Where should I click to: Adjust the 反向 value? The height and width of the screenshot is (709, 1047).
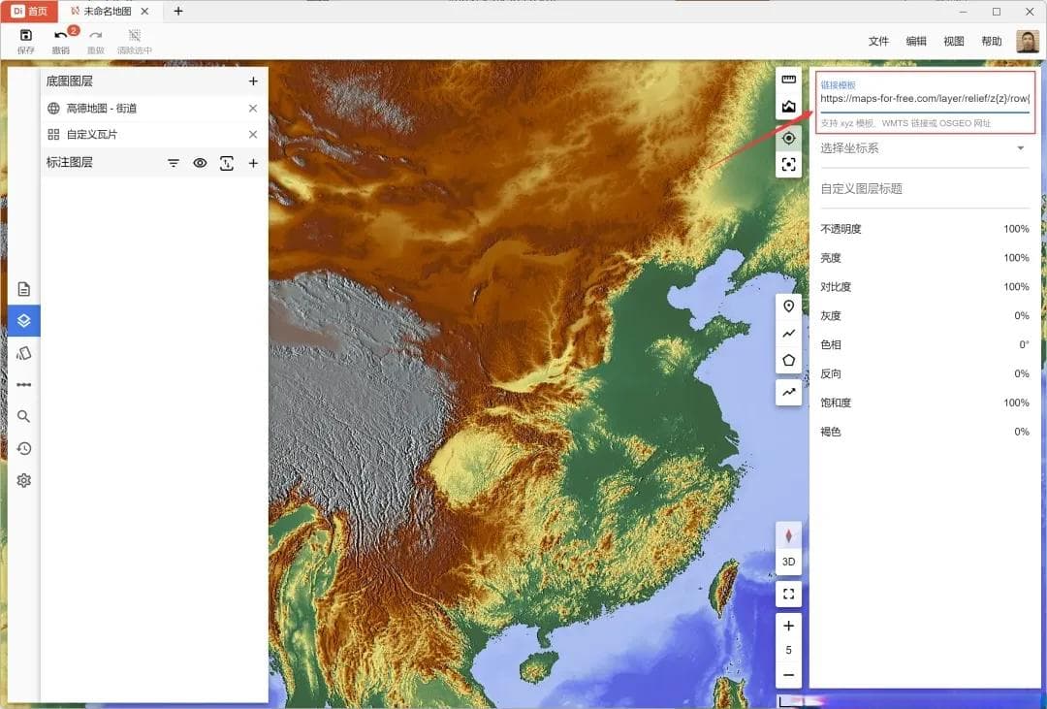1021,373
